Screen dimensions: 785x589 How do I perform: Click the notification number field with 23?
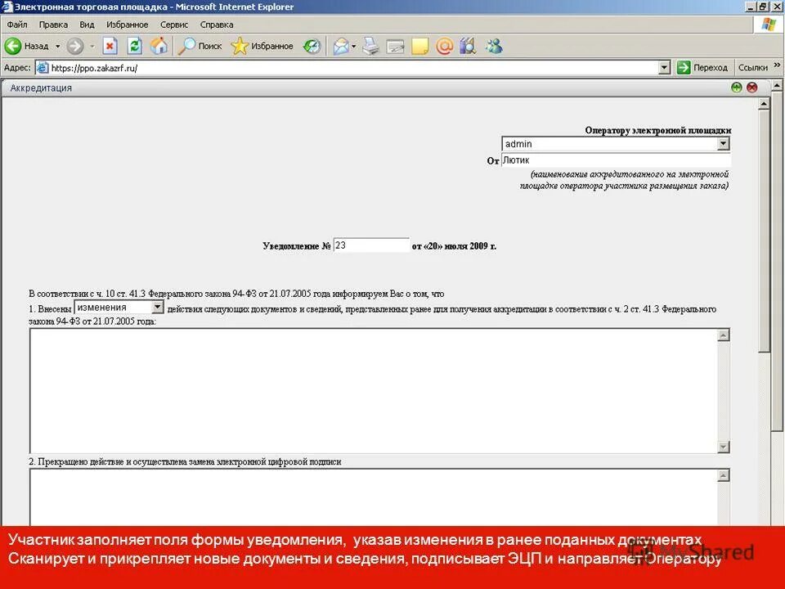click(371, 245)
